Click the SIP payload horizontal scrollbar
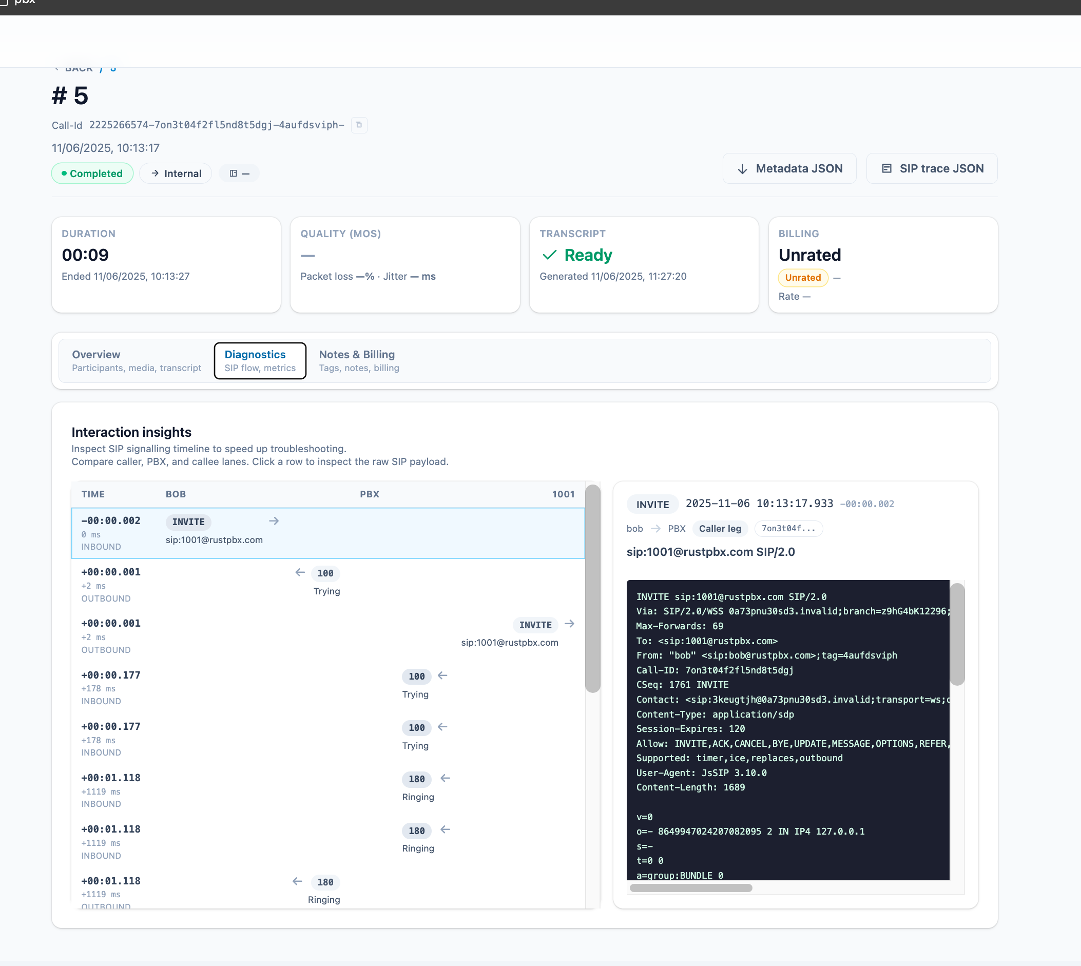The height and width of the screenshot is (966, 1081). (690, 888)
